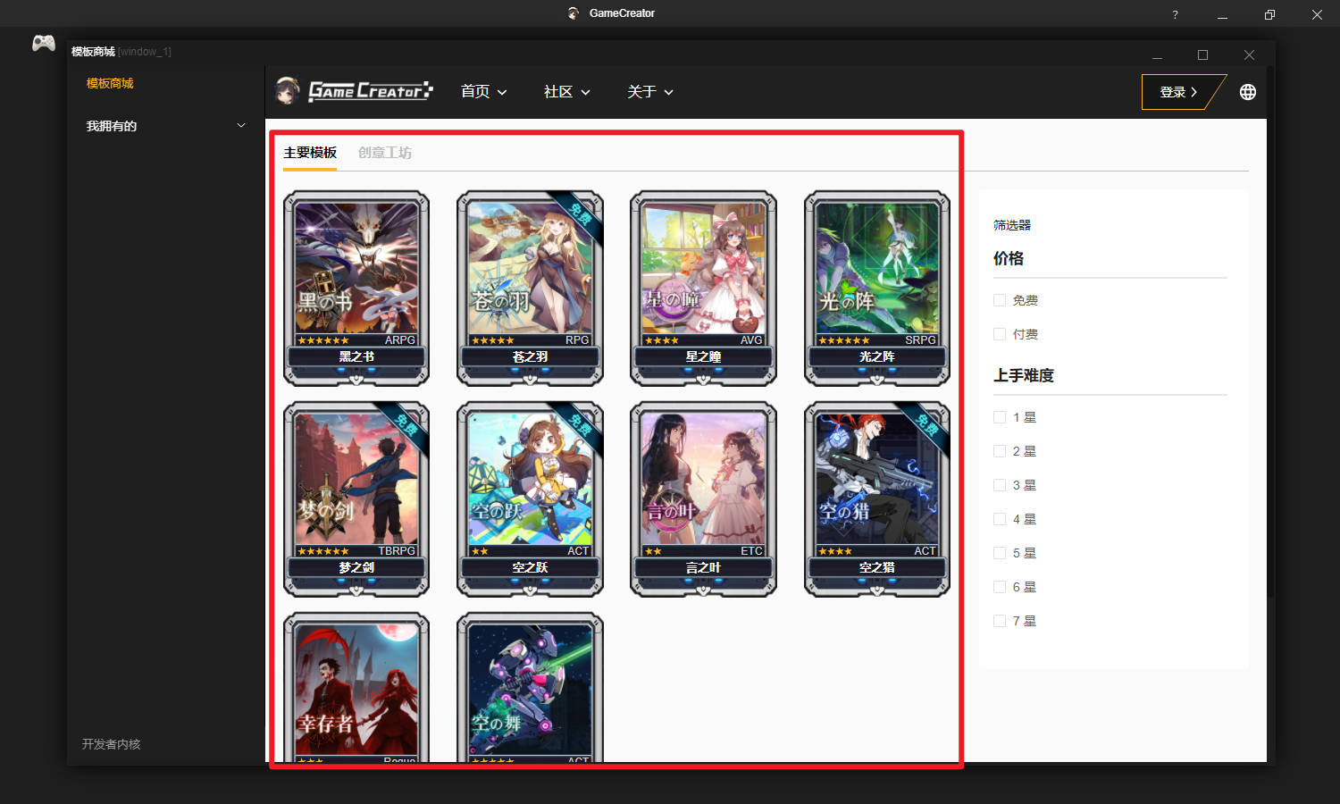This screenshot has height=804, width=1340.
Task: Open the 梦之剑 TBRPG template card
Action: [356, 498]
